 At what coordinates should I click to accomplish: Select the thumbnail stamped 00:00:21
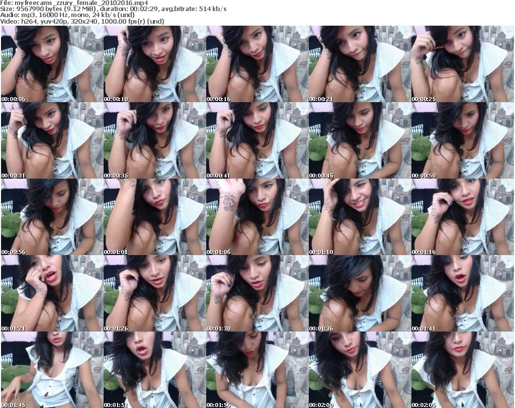360,64
